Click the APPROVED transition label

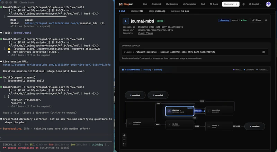click(198, 111)
